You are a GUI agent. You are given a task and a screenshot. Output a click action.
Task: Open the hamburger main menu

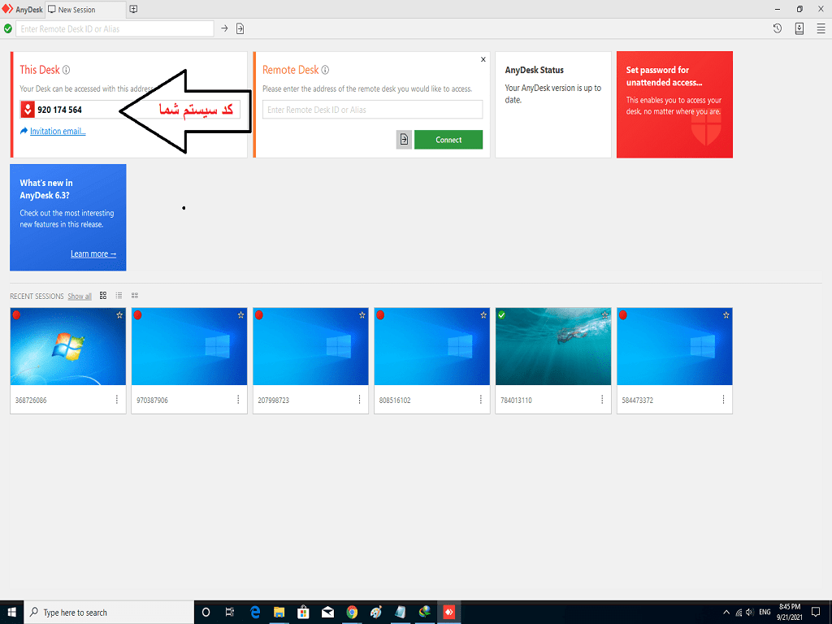coord(821,28)
